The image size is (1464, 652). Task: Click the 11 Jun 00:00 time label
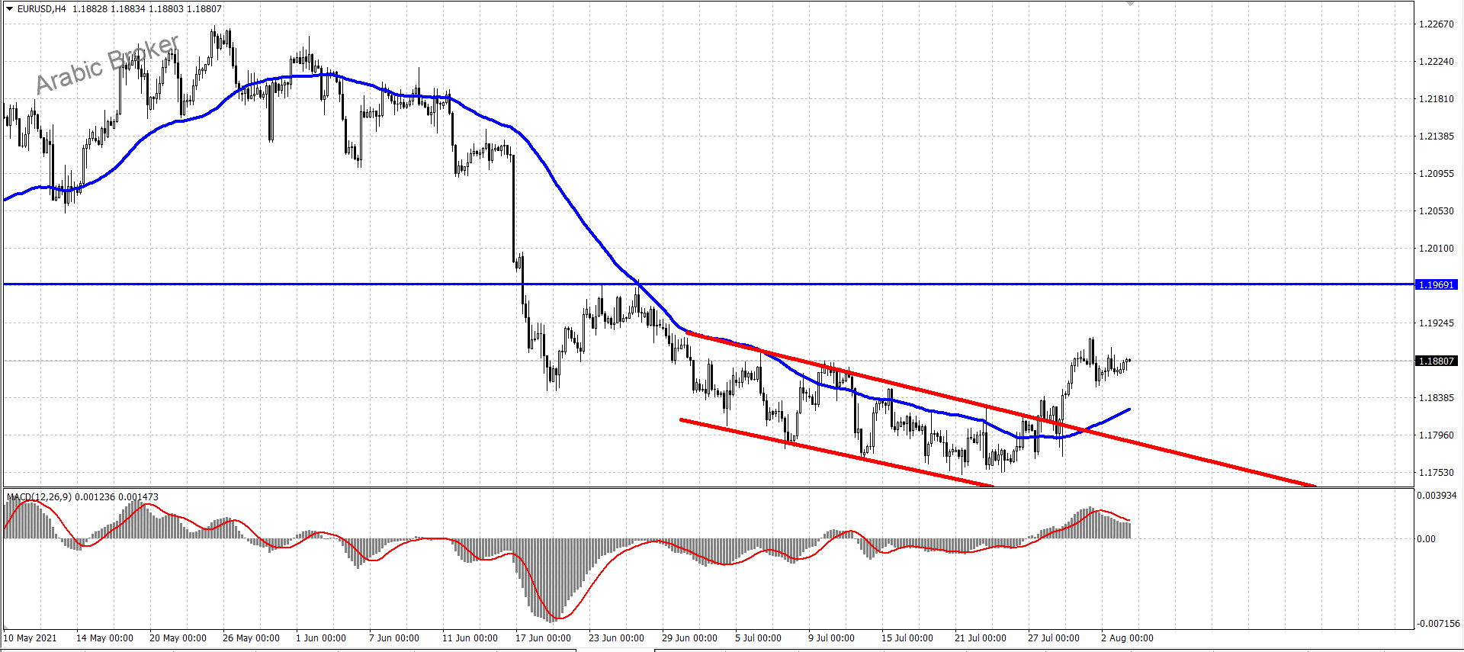[470, 638]
